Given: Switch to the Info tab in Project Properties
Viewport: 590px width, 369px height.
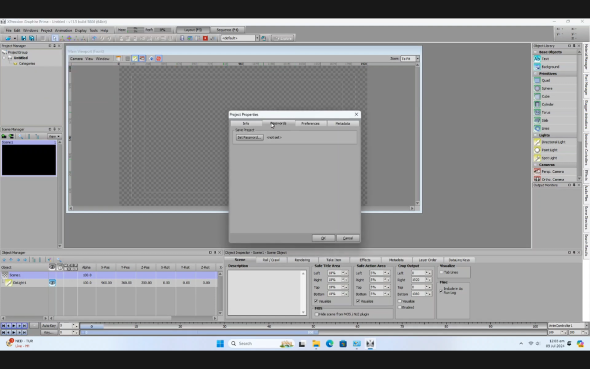Looking at the screenshot, I should pyautogui.click(x=245, y=123).
